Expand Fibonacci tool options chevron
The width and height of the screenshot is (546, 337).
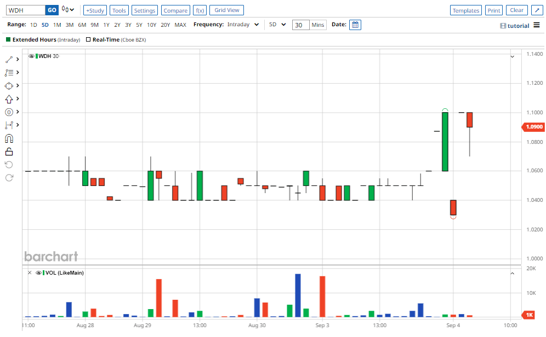[x=18, y=72]
